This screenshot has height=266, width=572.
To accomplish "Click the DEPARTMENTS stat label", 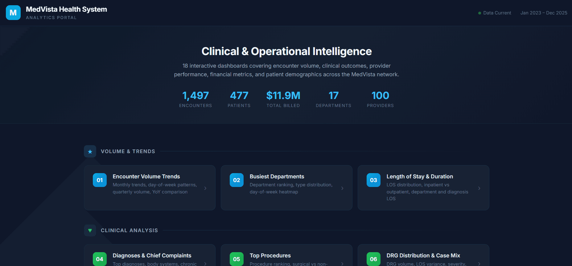I will [x=333, y=105].
